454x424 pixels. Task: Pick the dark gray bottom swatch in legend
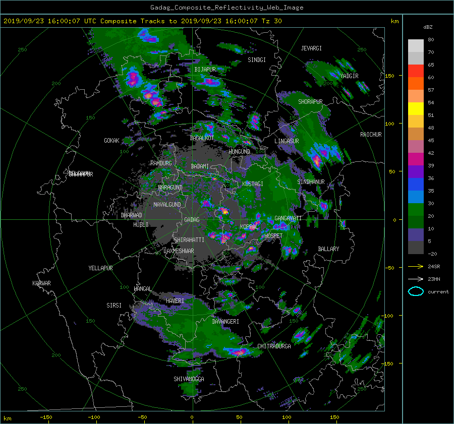(416, 248)
